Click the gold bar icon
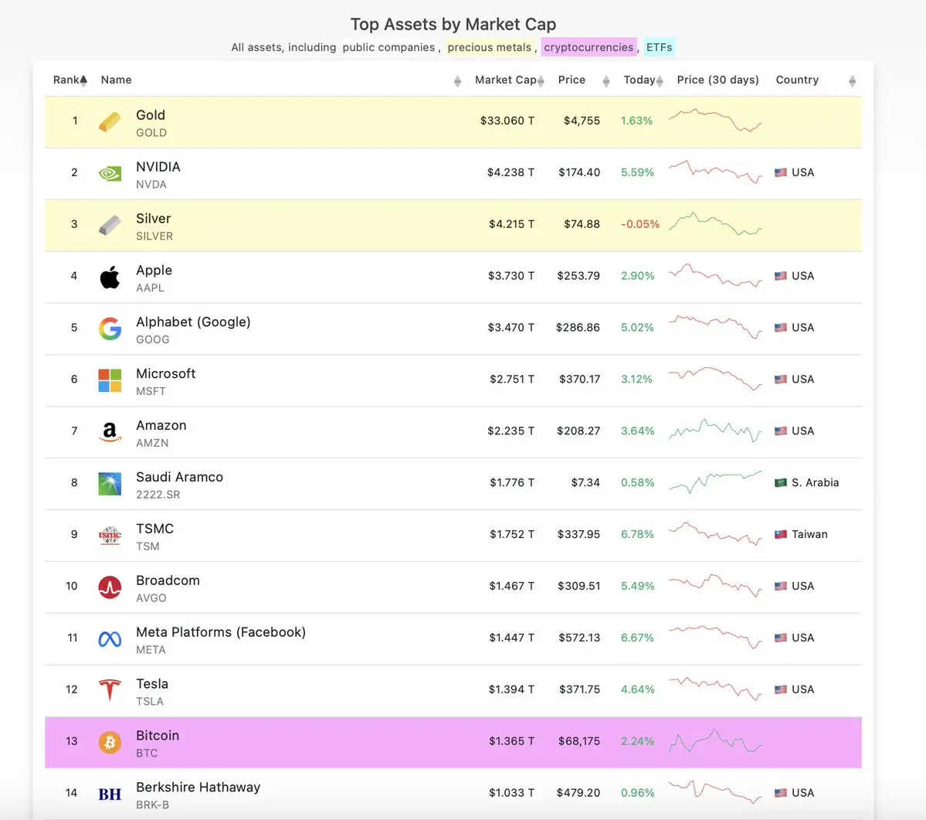Viewport: 926px width, 820px height. pos(110,121)
